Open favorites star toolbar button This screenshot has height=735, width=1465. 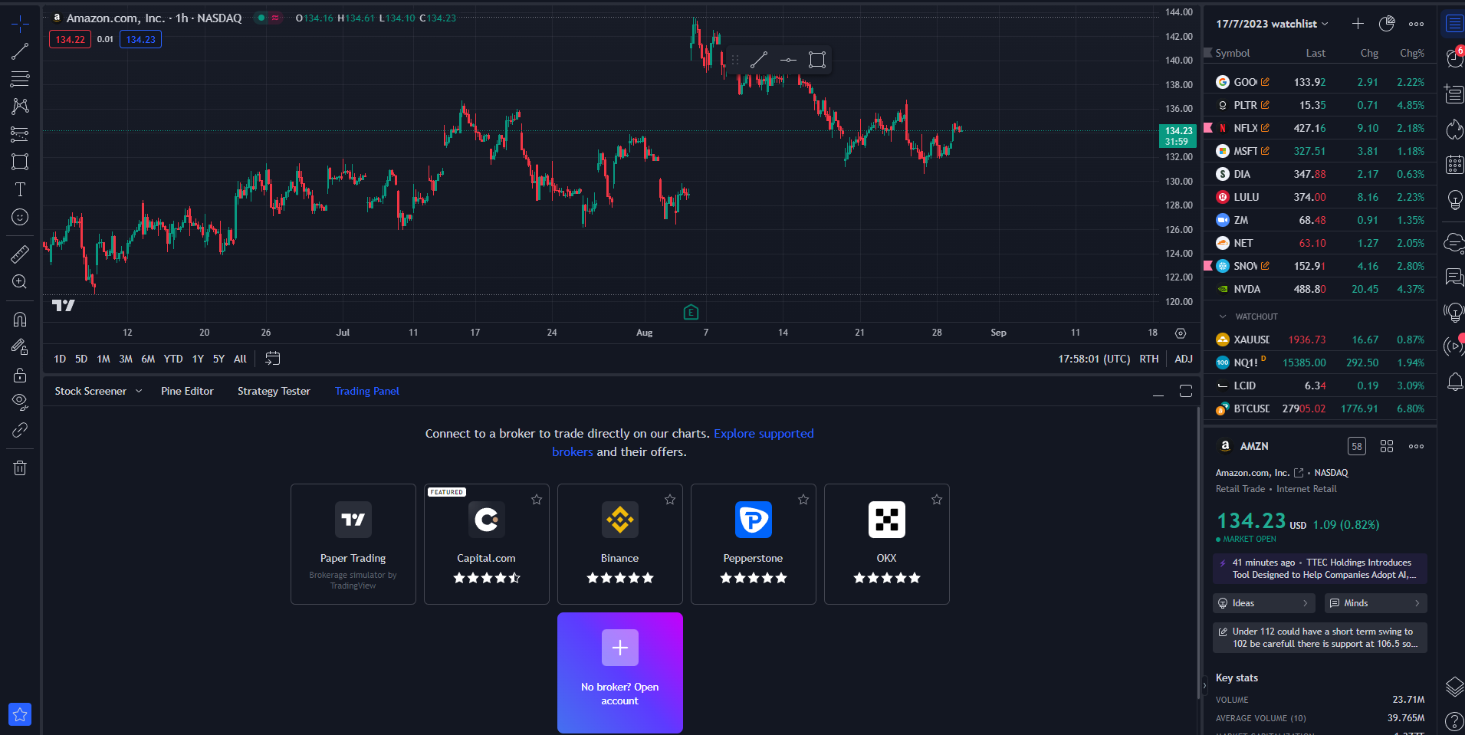point(20,714)
